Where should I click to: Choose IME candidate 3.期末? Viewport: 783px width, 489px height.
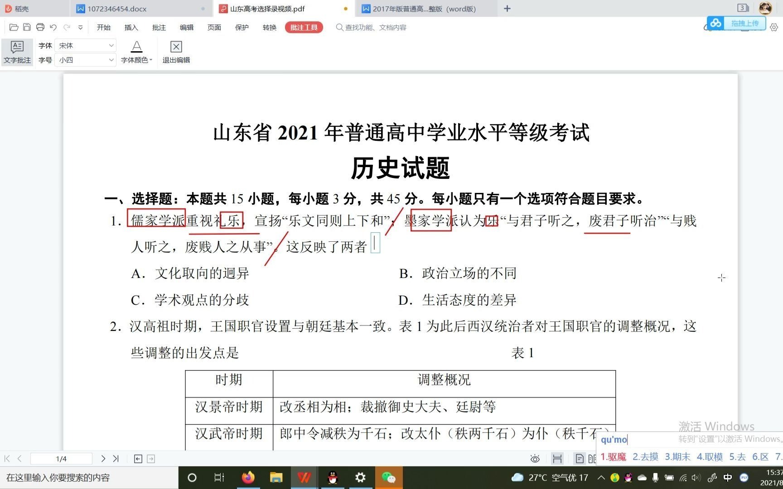(677, 457)
